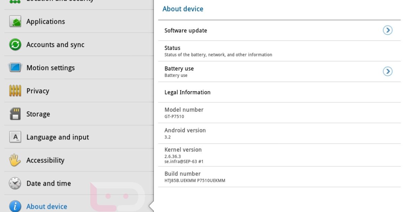
Task: Tap the Privacy fence icon
Action: (x=15, y=91)
